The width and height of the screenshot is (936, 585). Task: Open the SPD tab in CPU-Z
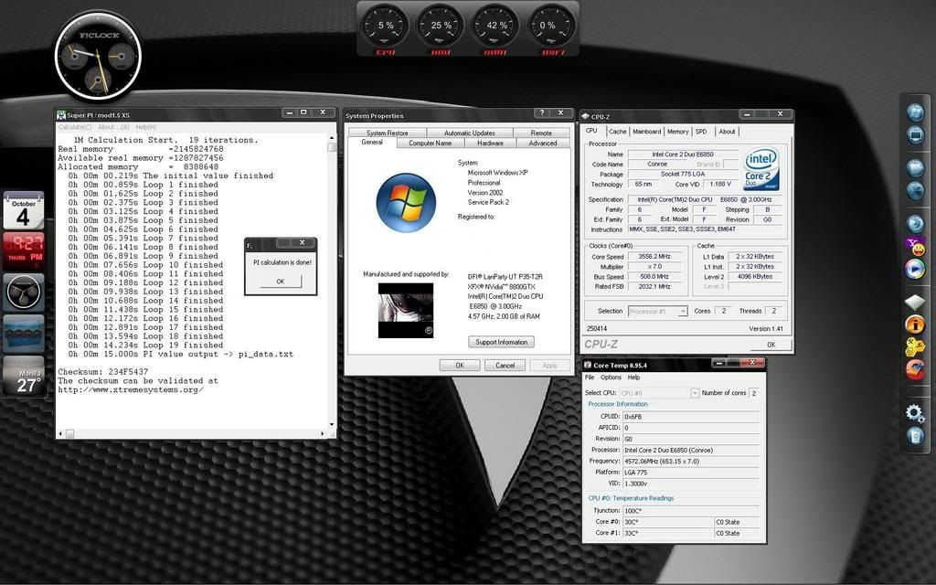click(x=701, y=132)
